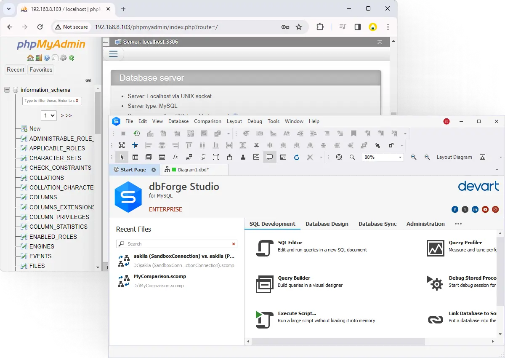Click the phpMyAdmin Home icon
This screenshot has height=358, width=505.
(30, 58)
